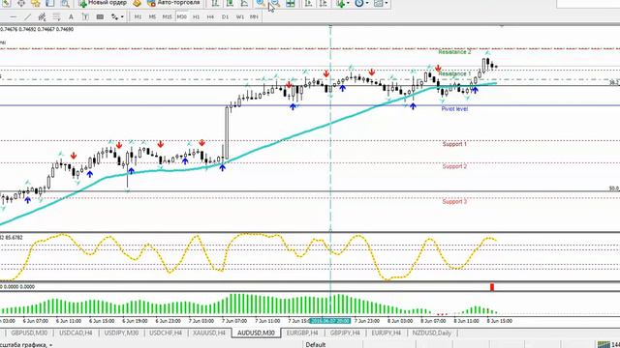Click the Resistance 2 label

pos(454,52)
